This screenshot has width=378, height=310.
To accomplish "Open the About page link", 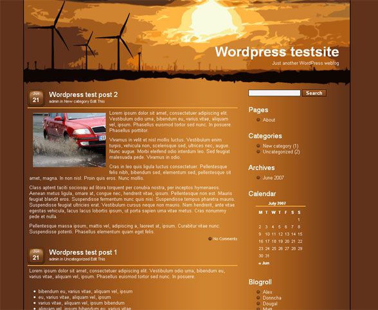I will click(269, 119).
